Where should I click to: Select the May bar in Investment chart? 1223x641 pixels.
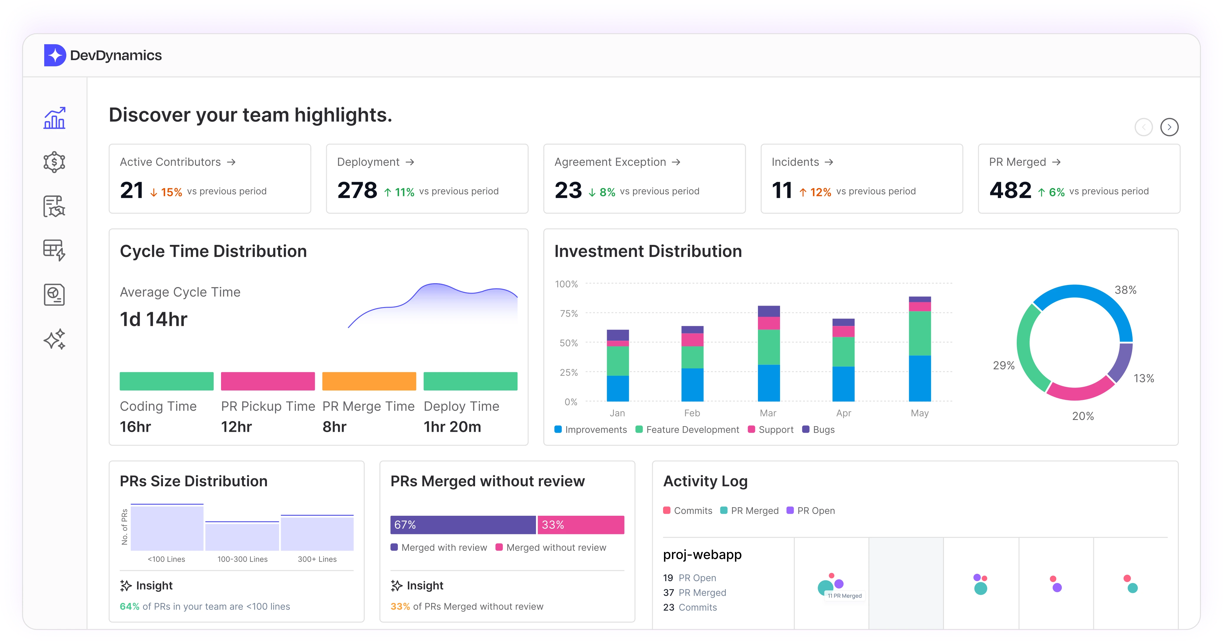(x=920, y=349)
